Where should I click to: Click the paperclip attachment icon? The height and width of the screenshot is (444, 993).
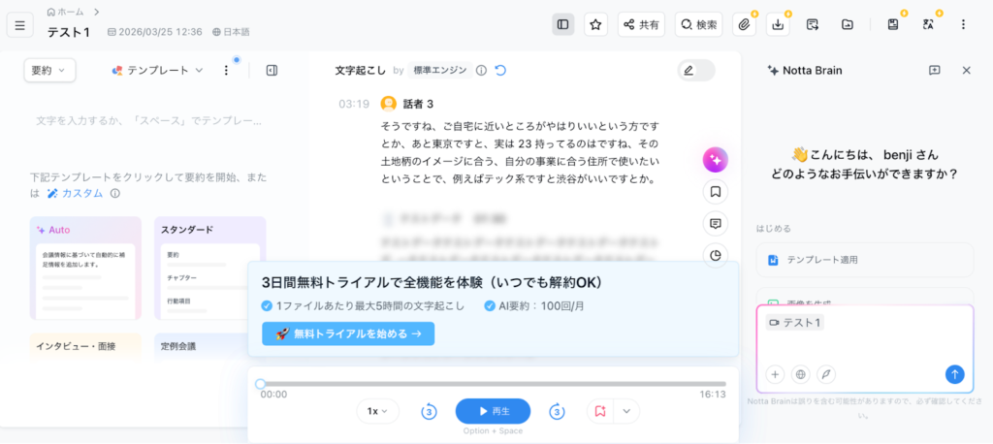744,24
